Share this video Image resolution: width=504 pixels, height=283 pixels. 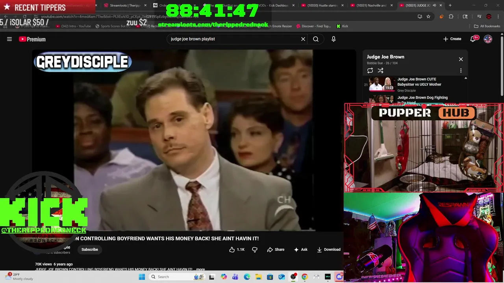tap(276, 250)
